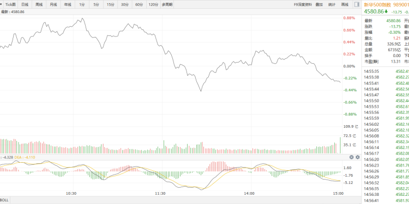This screenshot has height=204, width=409.
Task: Close the MACD indicator panel
Action: click(351, 157)
